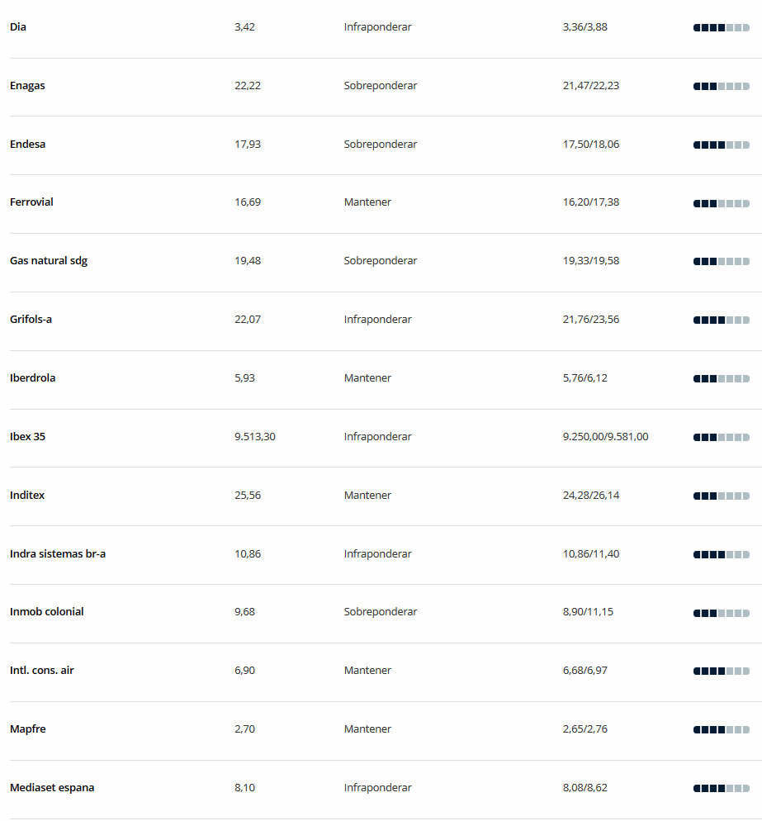762x821 pixels.
Task: Open the Ibex 35 index link
Action: pyautogui.click(x=28, y=437)
